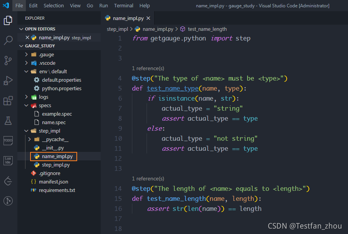
Task: Open name.spec file
Action: tap(54, 123)
